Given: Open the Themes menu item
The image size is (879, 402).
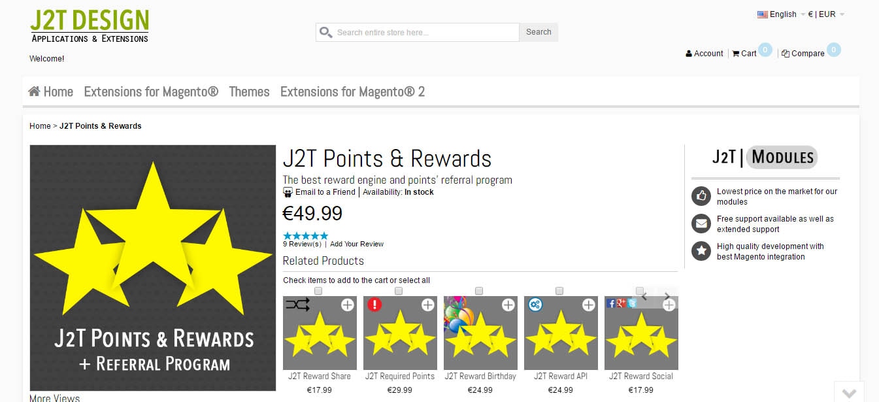Looking at the screenshot, I should 249,92.
